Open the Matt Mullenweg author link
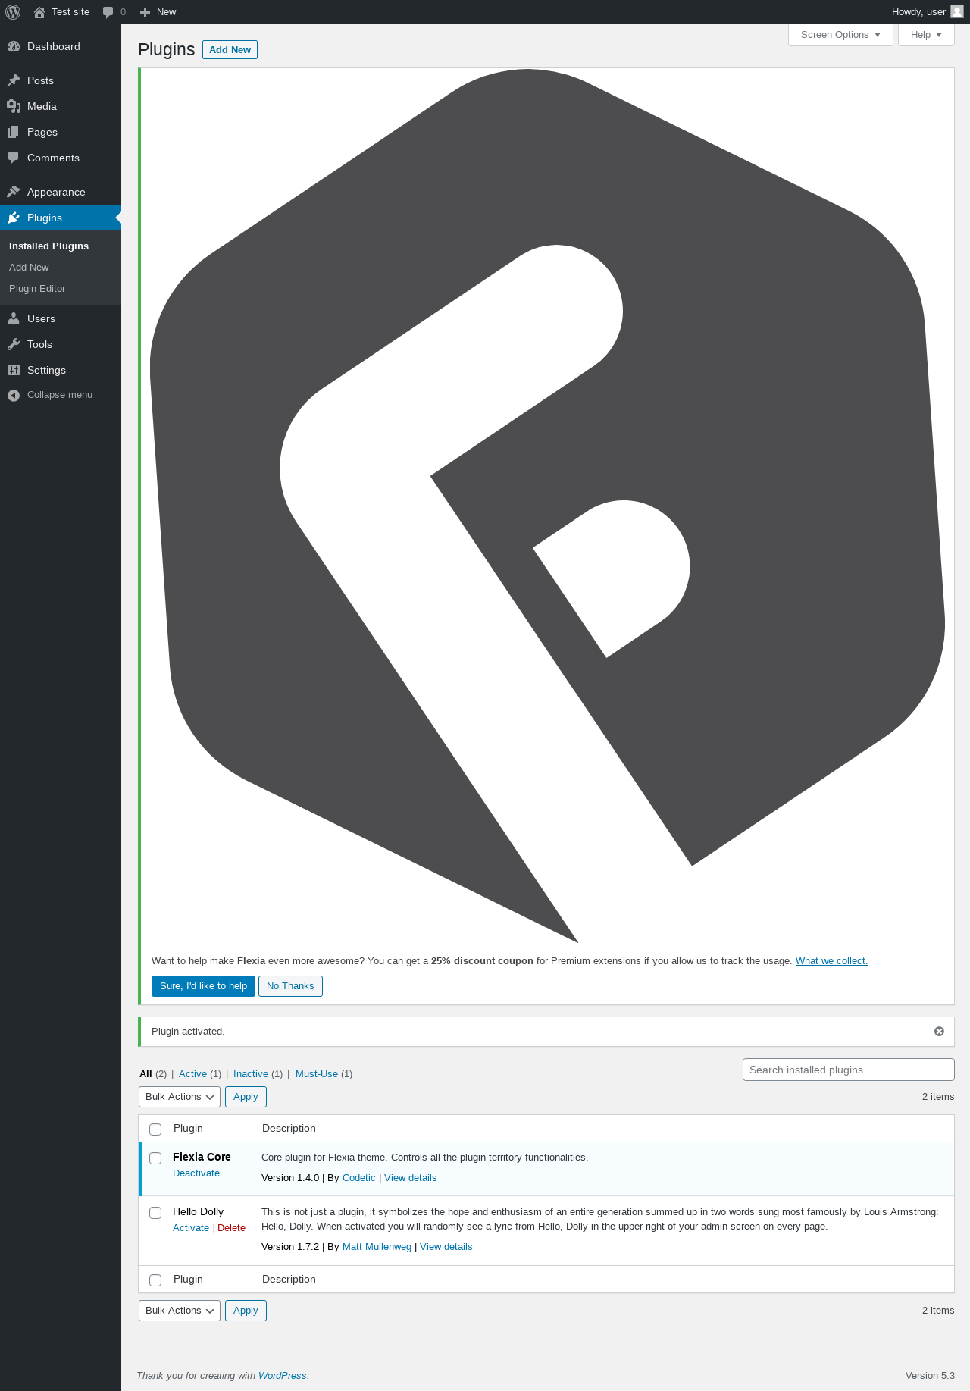 click(x=377, y=1247)
